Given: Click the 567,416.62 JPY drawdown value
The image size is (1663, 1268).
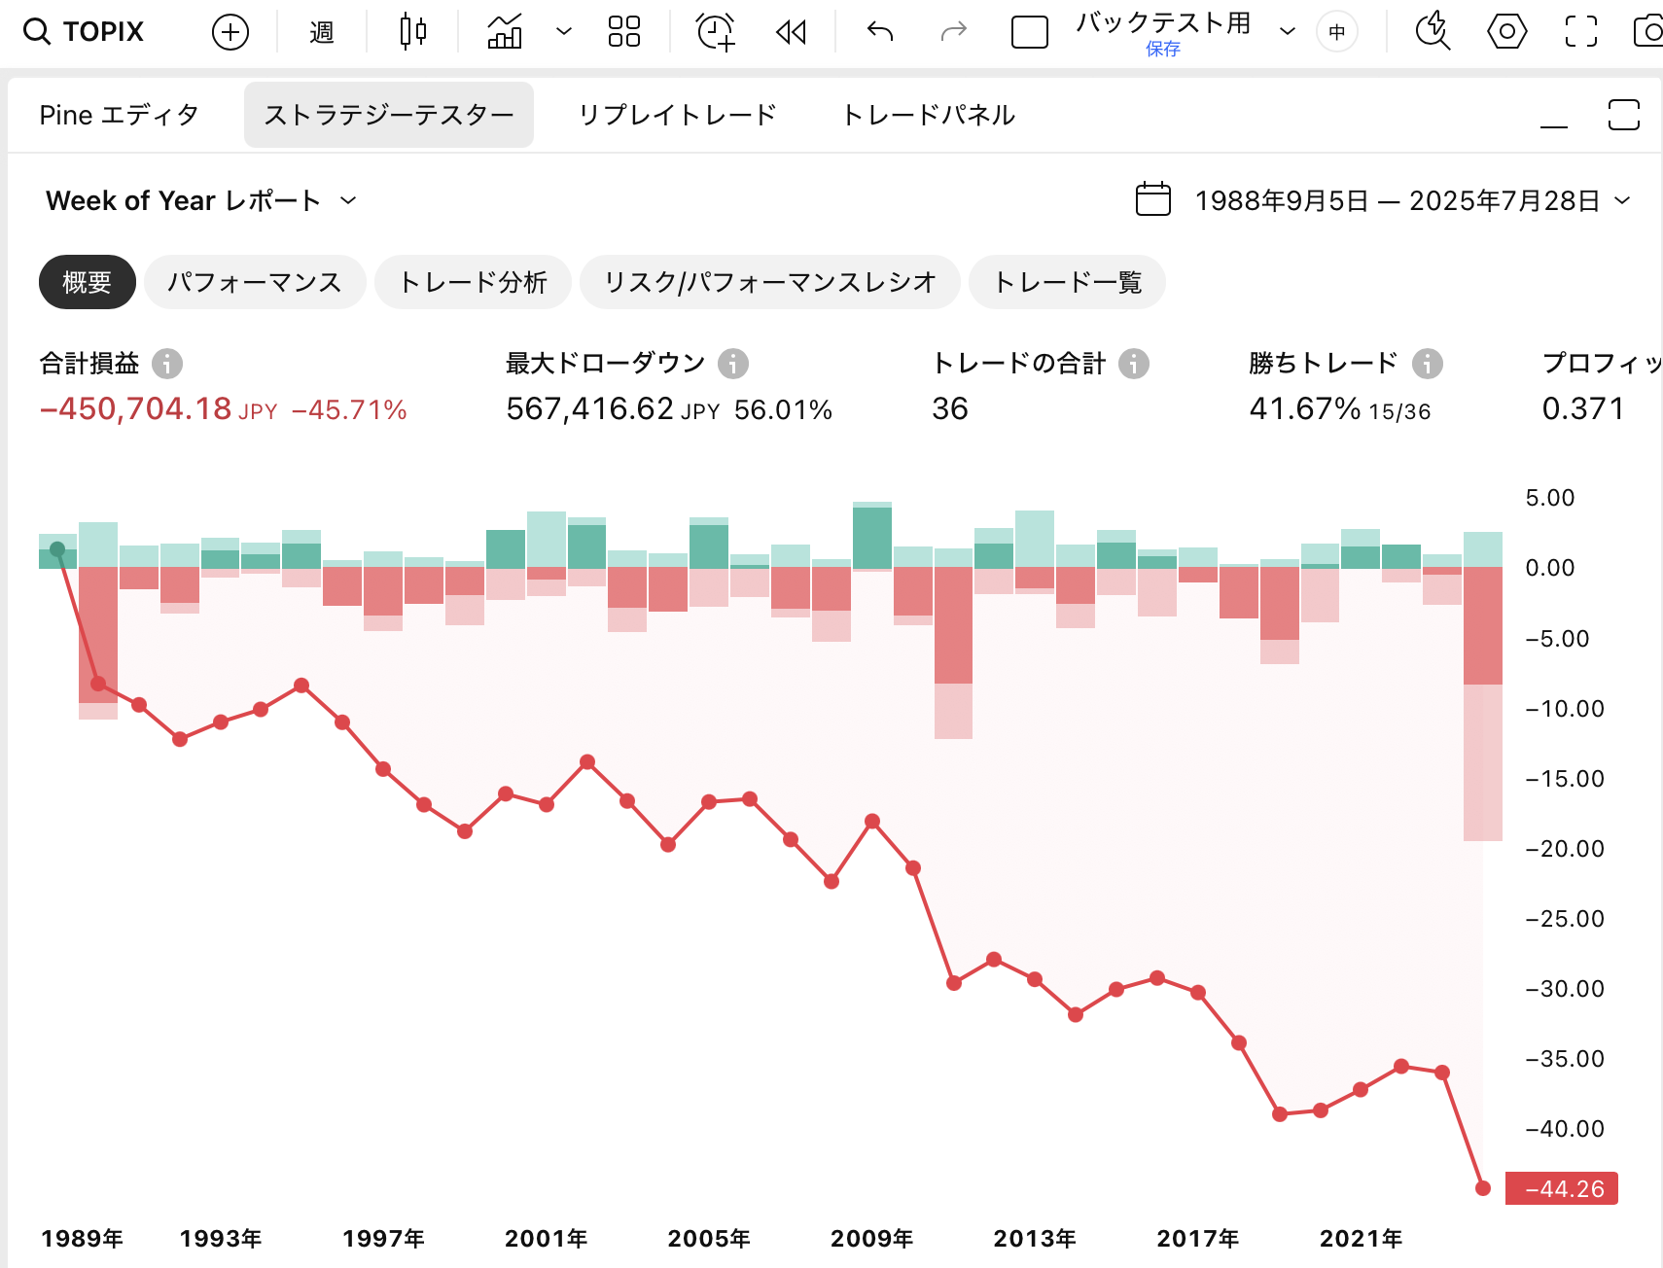Looking at the screenshot, I should (x=613, y=409).
